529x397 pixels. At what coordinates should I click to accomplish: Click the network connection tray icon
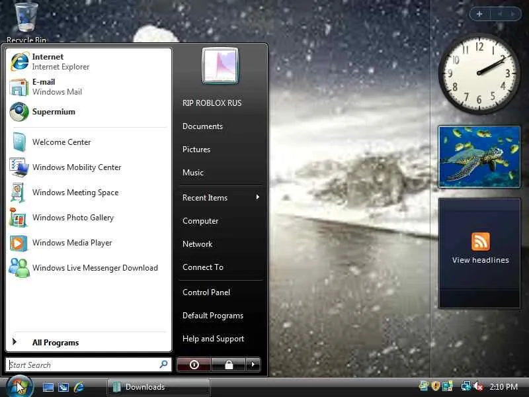[x=466, y=386]
